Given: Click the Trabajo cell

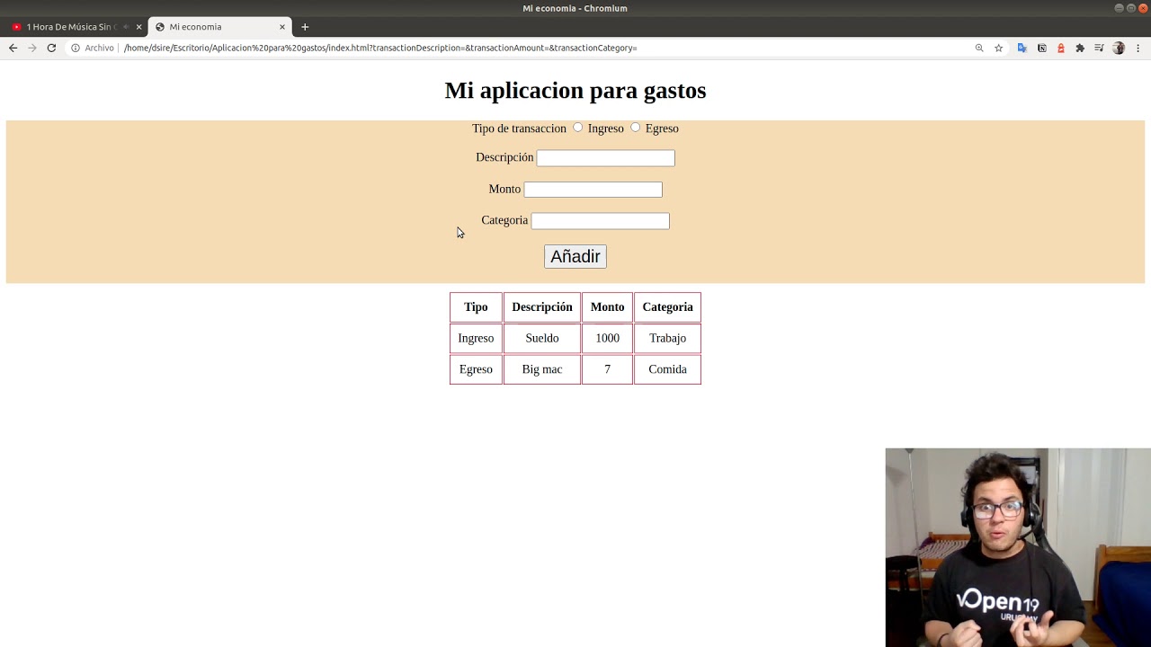Looking at the screenshot, I should pos(667,338).
